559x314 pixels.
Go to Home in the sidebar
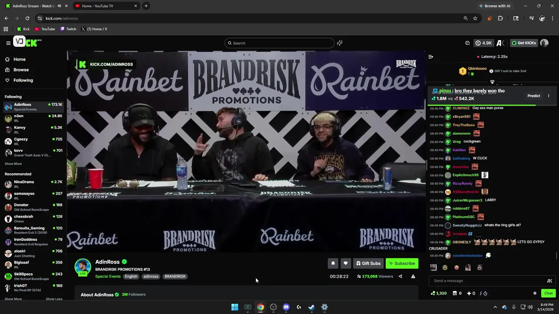coord(16,59)
